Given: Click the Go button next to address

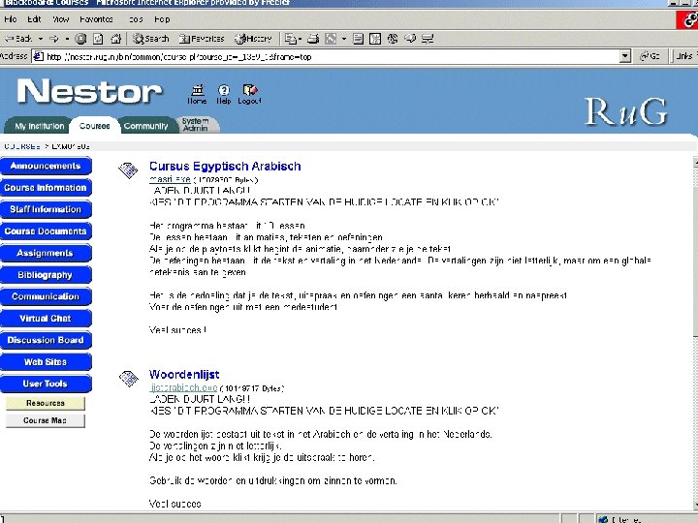Looking at the screenshot, I should 650,56.
